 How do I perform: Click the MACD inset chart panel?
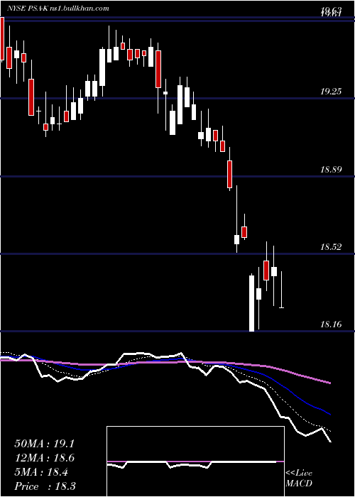pos(195,461)
